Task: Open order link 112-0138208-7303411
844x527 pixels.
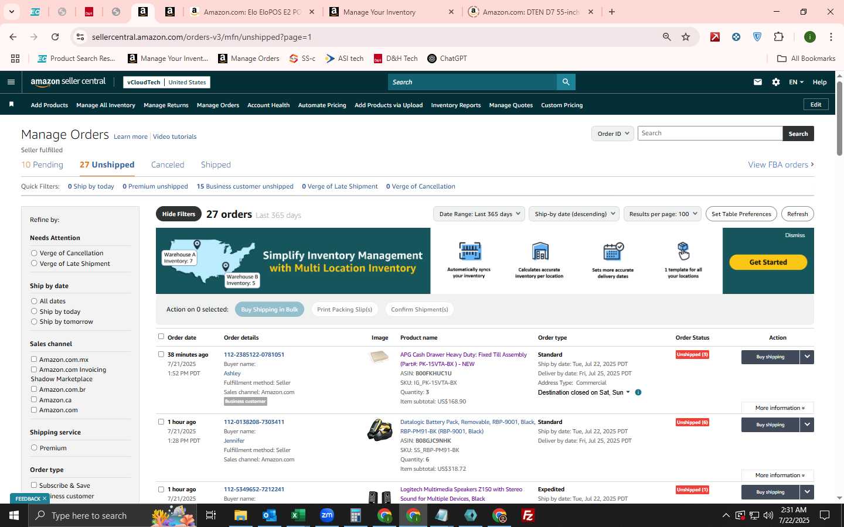Action: [254, 422]
